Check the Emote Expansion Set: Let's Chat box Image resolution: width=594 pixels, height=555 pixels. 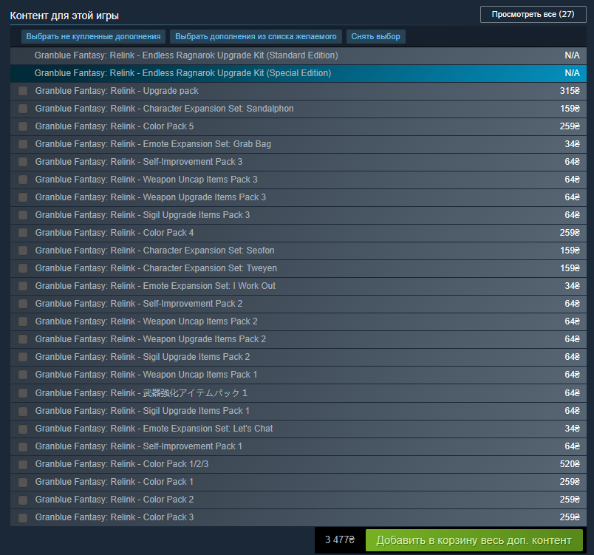coord(23,429)
